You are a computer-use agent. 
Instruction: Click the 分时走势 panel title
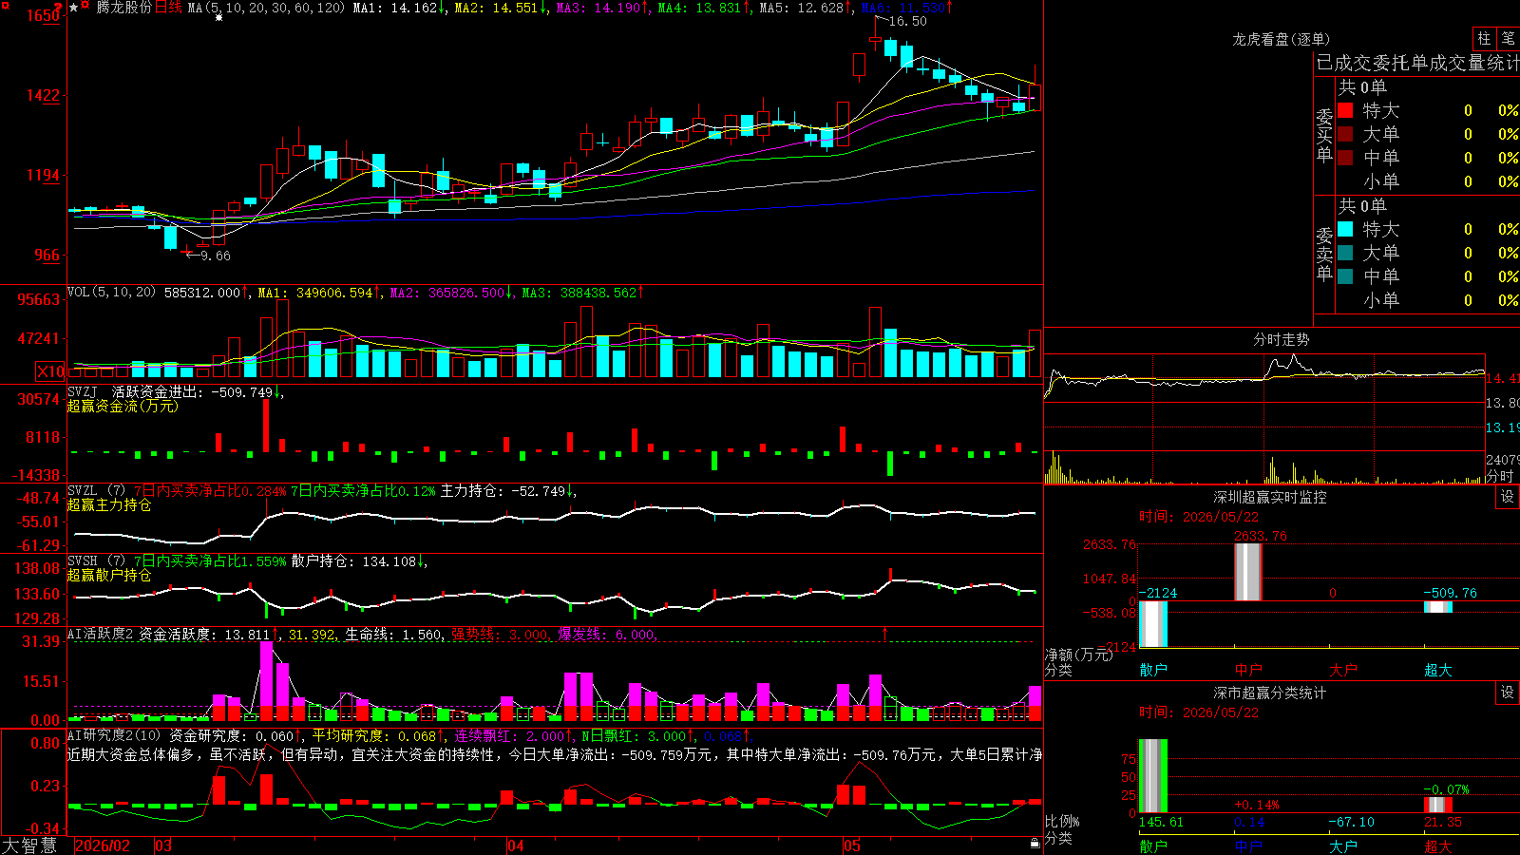pos(1281,339)
